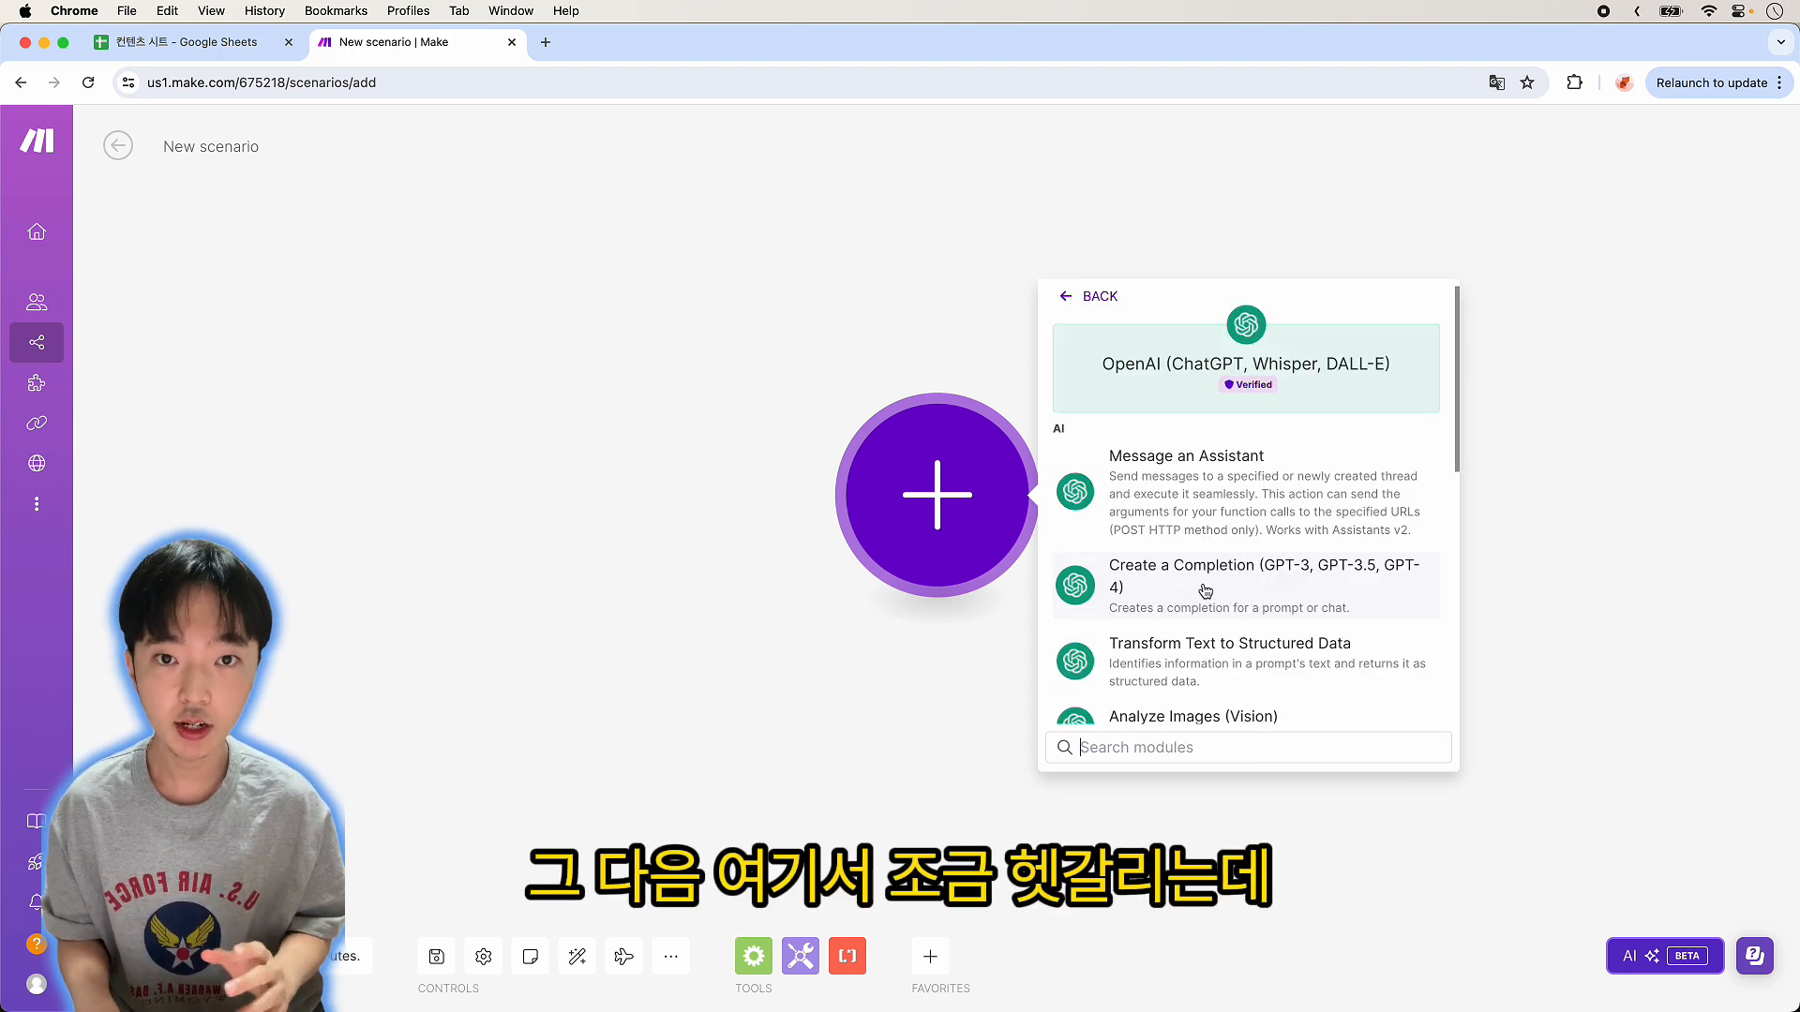Click the Message an Assistant module icon
This screenshot has height=1012, width=1800.
coord(1073,491)
